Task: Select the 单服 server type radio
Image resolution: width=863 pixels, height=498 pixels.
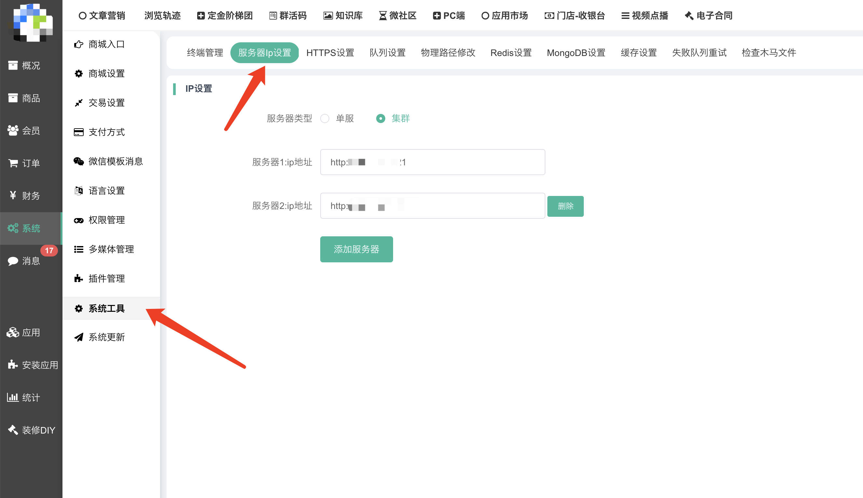Action: coord(325,119)
